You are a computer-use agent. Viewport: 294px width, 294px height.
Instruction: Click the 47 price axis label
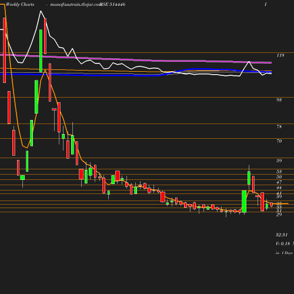tap(279, 182)
